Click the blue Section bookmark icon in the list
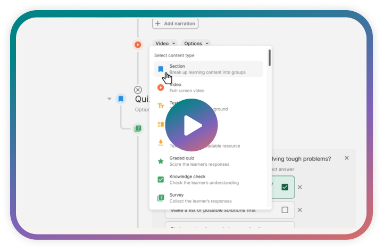Screen dimensions: 383x250 tap(161, 69)
